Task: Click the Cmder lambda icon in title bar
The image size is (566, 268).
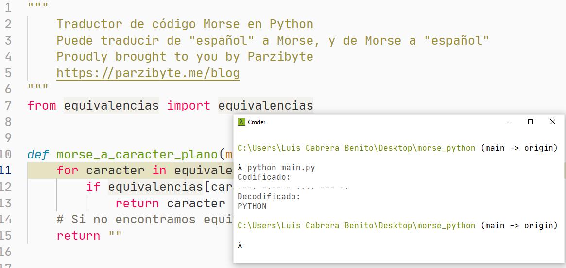Action: pyautogui.click(x=241, y=122)
